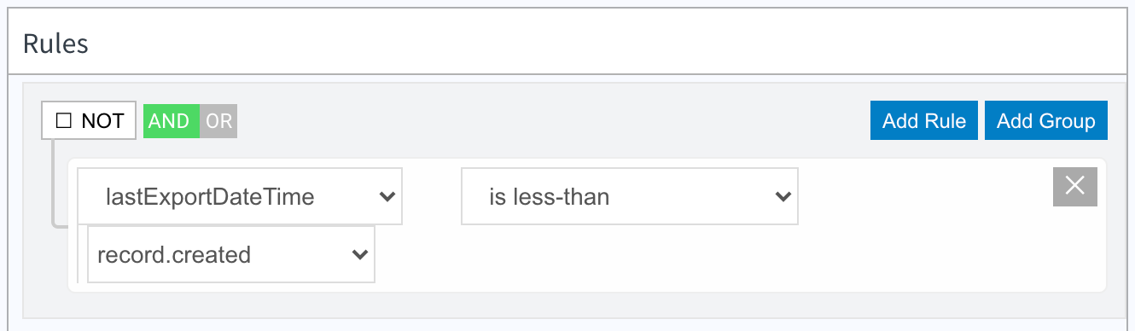
Task: Select the Rules panel heading
Action: 55,44
